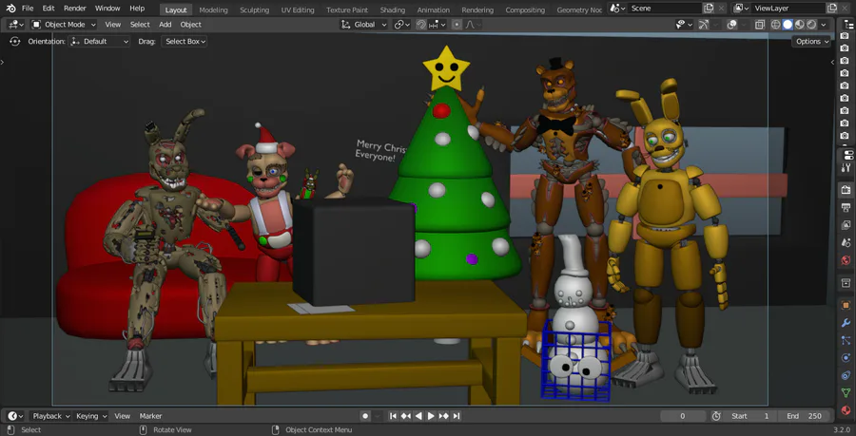Open Orientation Default dropdown
Image resolution: width=856 pixels, height=436 pixels.
tap(99, 42)
